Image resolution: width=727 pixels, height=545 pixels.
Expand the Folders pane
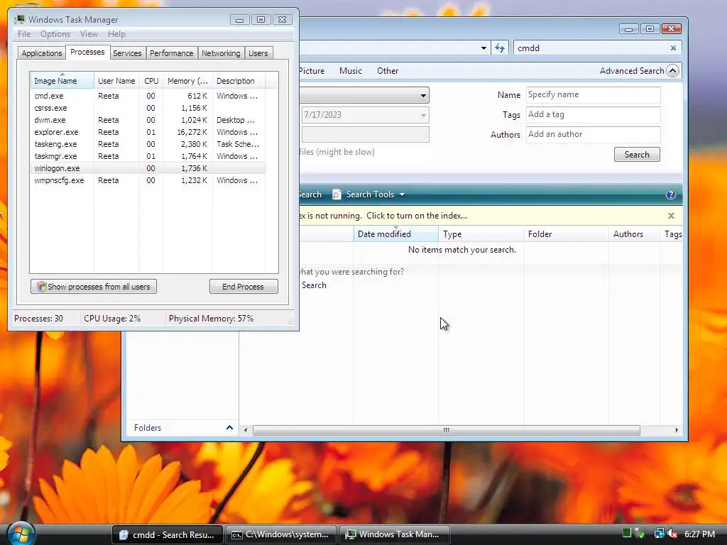tap(229, 427)
